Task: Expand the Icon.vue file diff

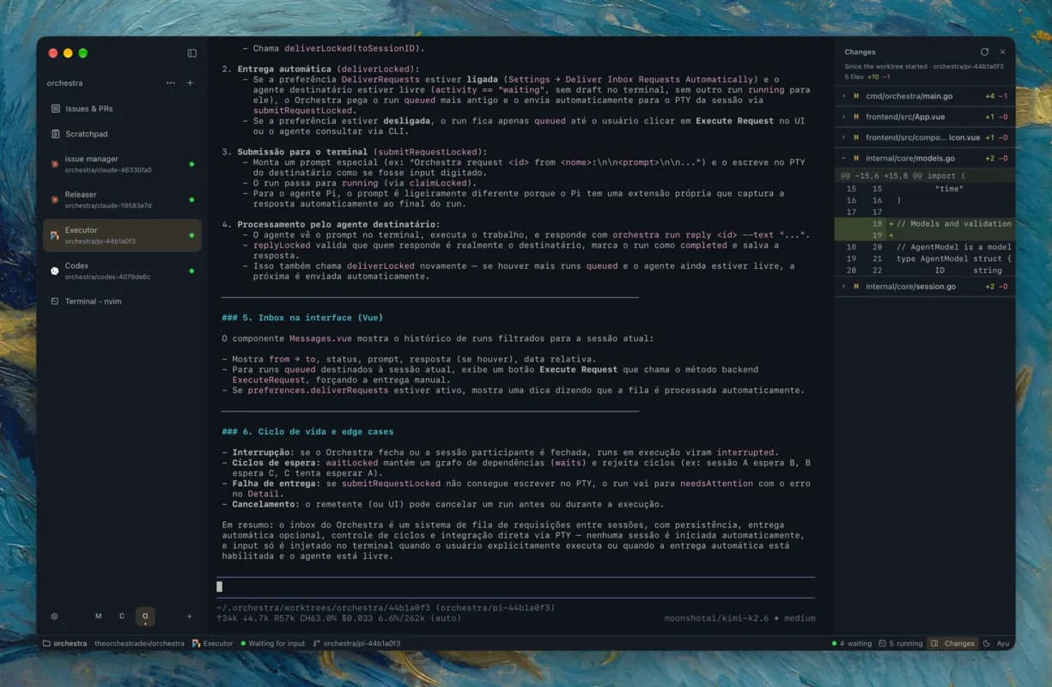Action: pos(844,137)
